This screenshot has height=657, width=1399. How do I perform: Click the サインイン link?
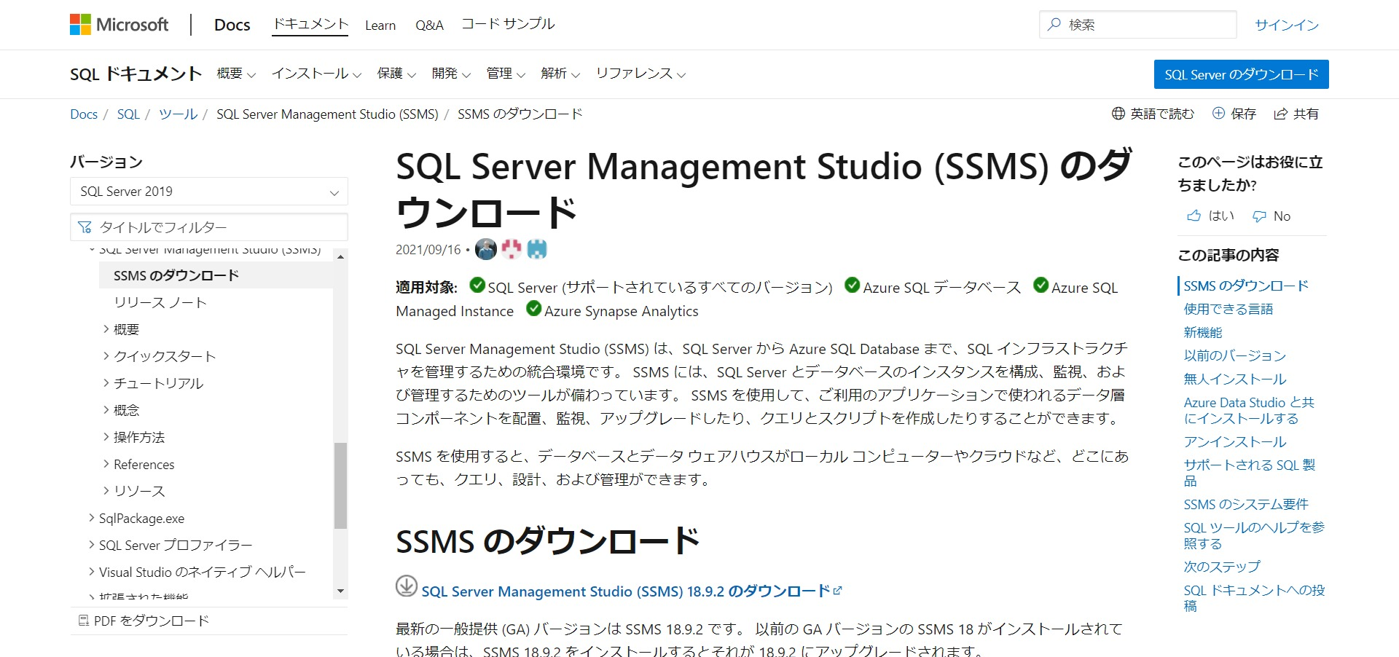[1287, 25]
